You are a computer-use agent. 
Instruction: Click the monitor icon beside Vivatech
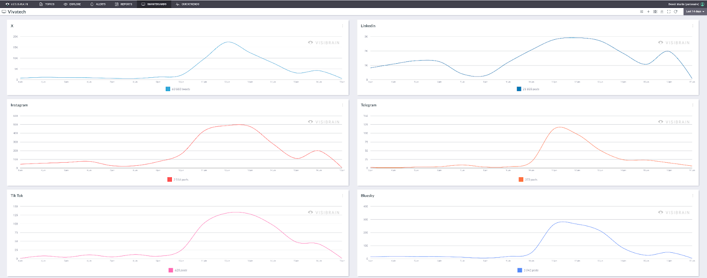pos(4,12)
